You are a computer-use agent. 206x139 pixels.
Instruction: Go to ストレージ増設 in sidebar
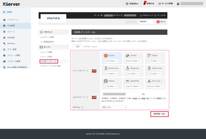coord(15,55)
